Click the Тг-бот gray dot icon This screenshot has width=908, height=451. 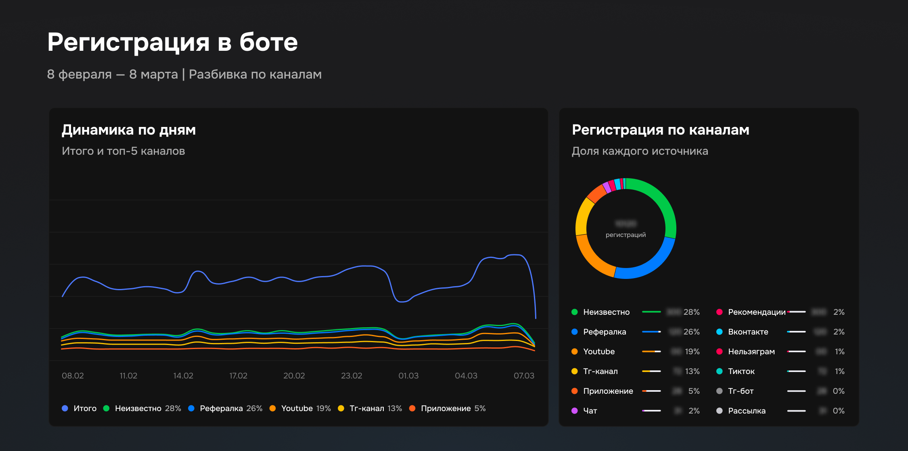tap(719, 391)
